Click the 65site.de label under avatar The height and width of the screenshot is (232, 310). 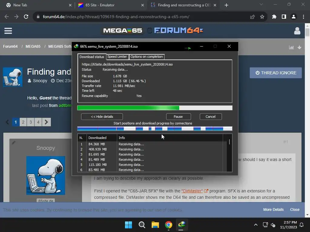[x=46, y=201]
